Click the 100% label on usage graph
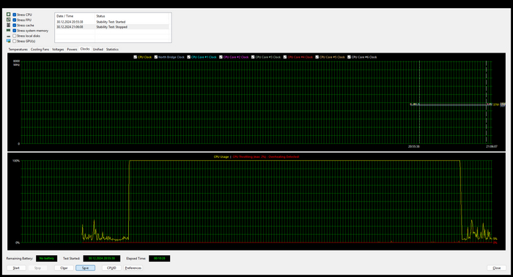Viewport: 513px width, 277px height. (16, 161)
